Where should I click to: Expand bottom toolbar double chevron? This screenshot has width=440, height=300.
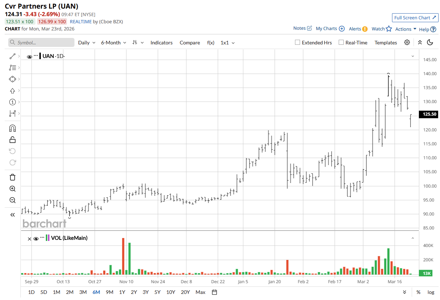click(405, 292)
